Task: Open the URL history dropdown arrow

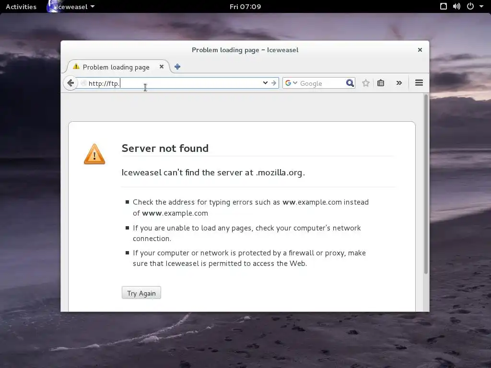Action: (x=265, y=83)
